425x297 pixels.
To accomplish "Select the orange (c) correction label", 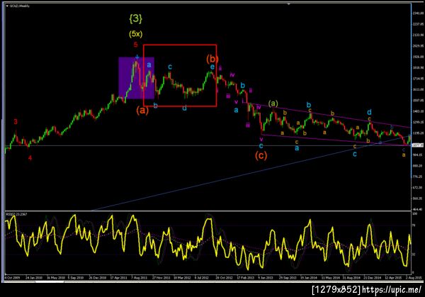I will click(x=261, y=155).
